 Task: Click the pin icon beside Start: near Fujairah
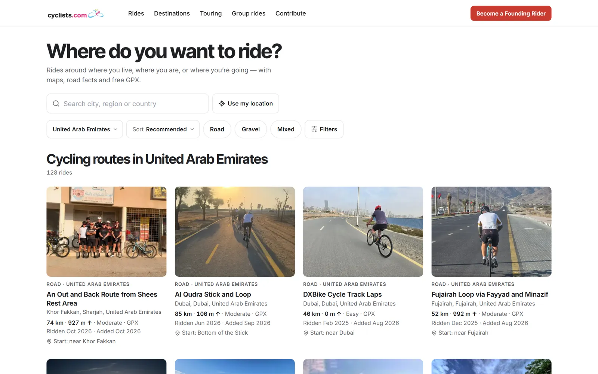434,333
